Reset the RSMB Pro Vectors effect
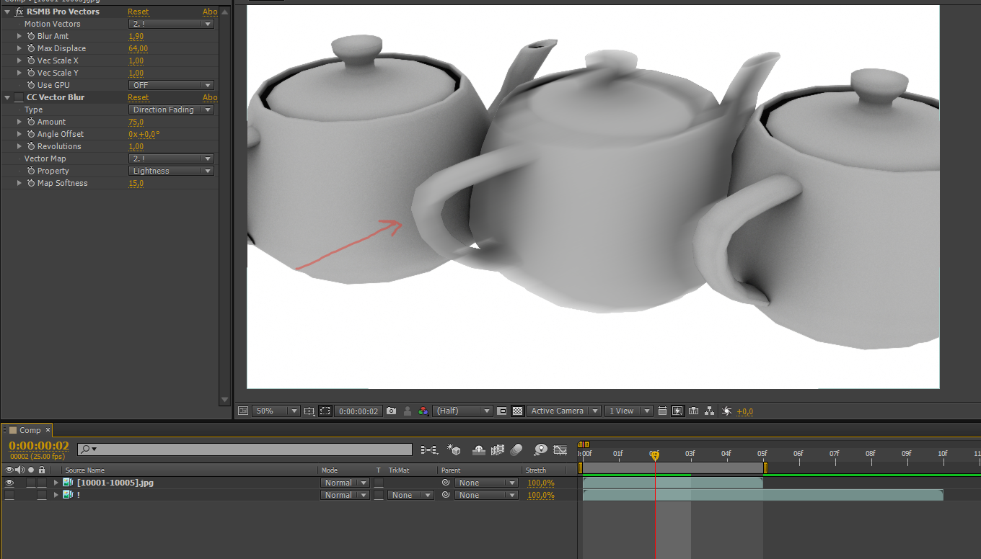The height and width of the screenshot is (559, 981). coord(138,12)
